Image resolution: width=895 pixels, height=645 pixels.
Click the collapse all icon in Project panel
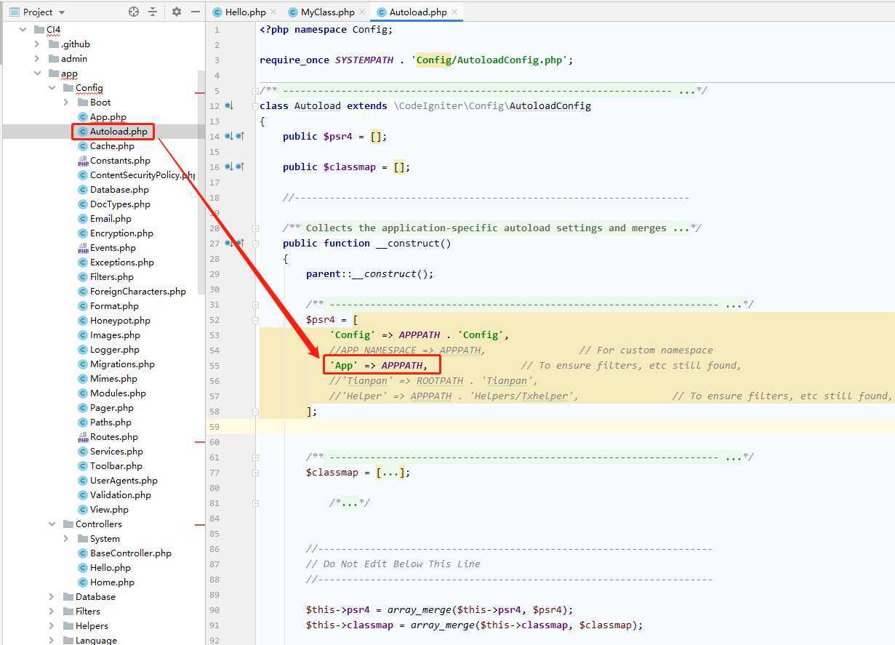coord(153,12)
